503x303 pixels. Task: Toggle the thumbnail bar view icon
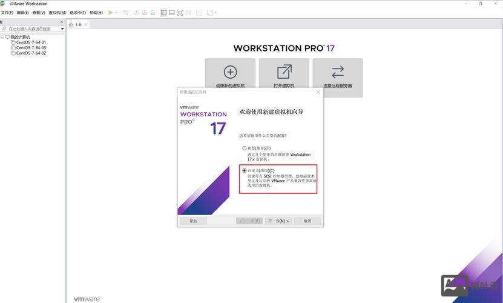pos(172,13)
